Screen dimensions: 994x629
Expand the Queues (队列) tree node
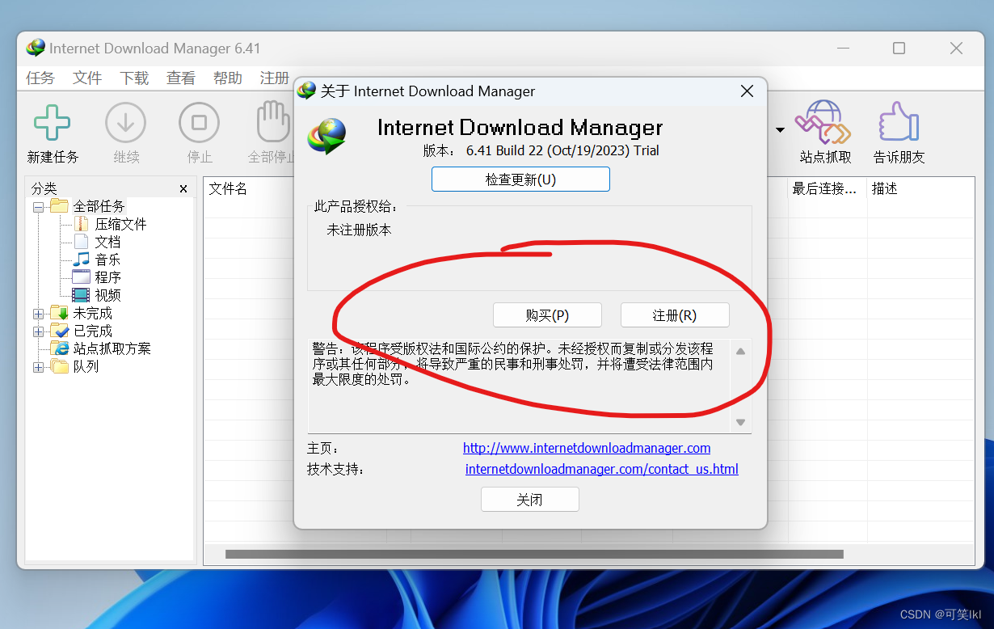(x=38, y=367)
